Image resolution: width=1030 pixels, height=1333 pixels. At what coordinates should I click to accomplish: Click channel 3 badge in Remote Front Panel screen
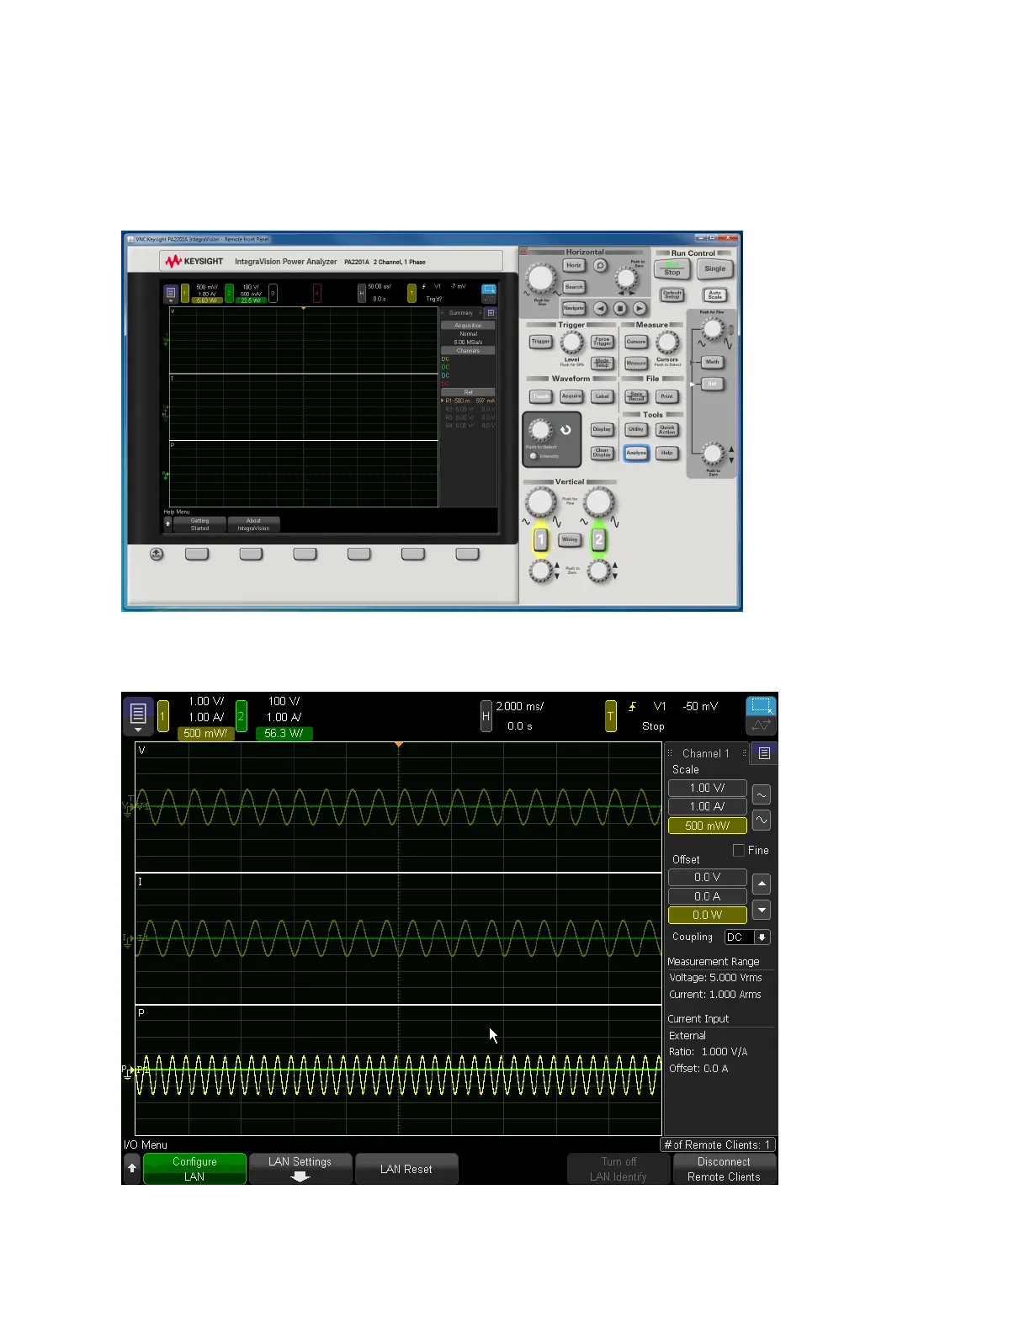click(273, 293)
